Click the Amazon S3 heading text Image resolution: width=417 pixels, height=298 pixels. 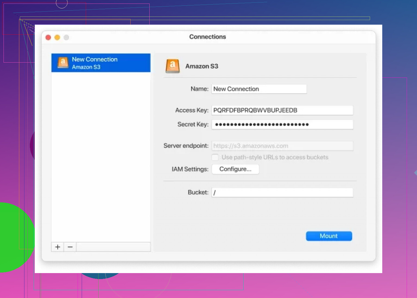[202, 66]
